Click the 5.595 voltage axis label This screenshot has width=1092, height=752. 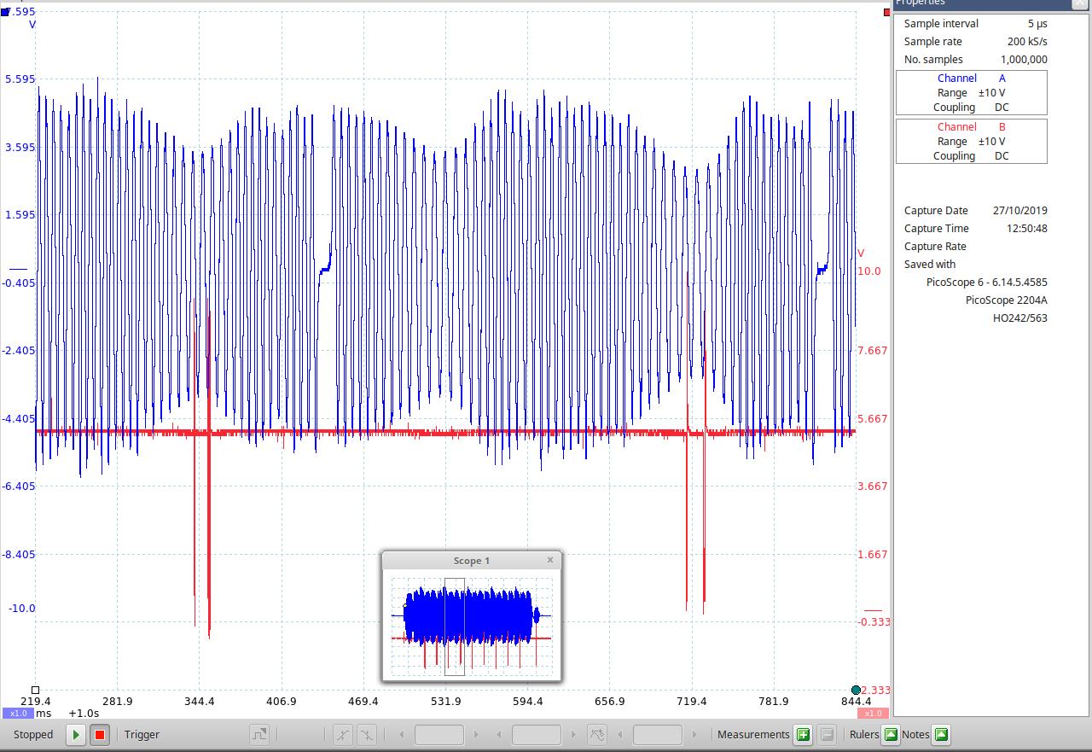20,79
